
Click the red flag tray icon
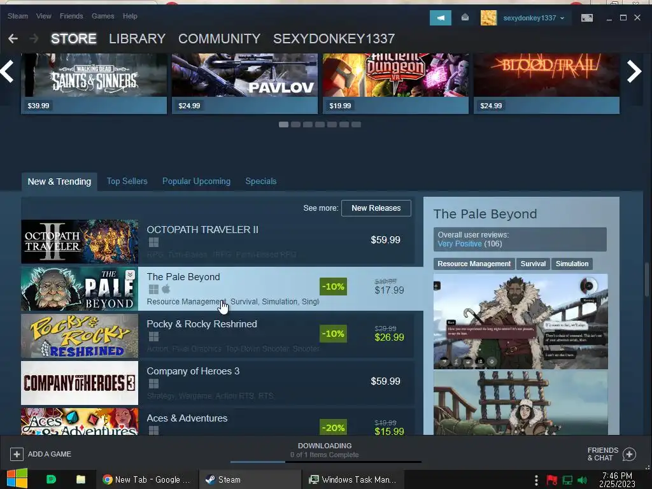pos(552,480)
